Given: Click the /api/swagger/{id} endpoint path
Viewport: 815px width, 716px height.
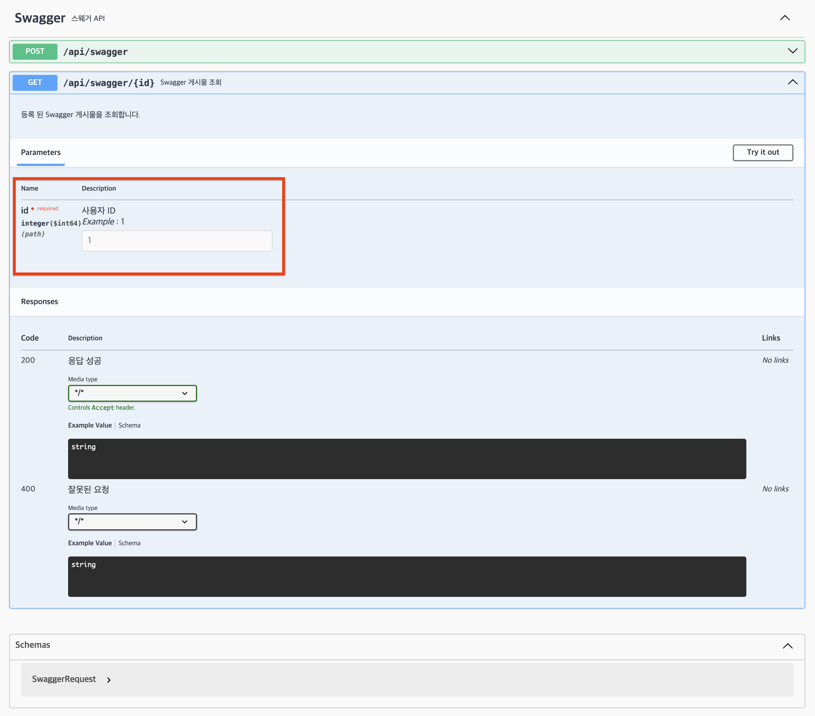Looking at the screenshot, I should click(108, 83).
